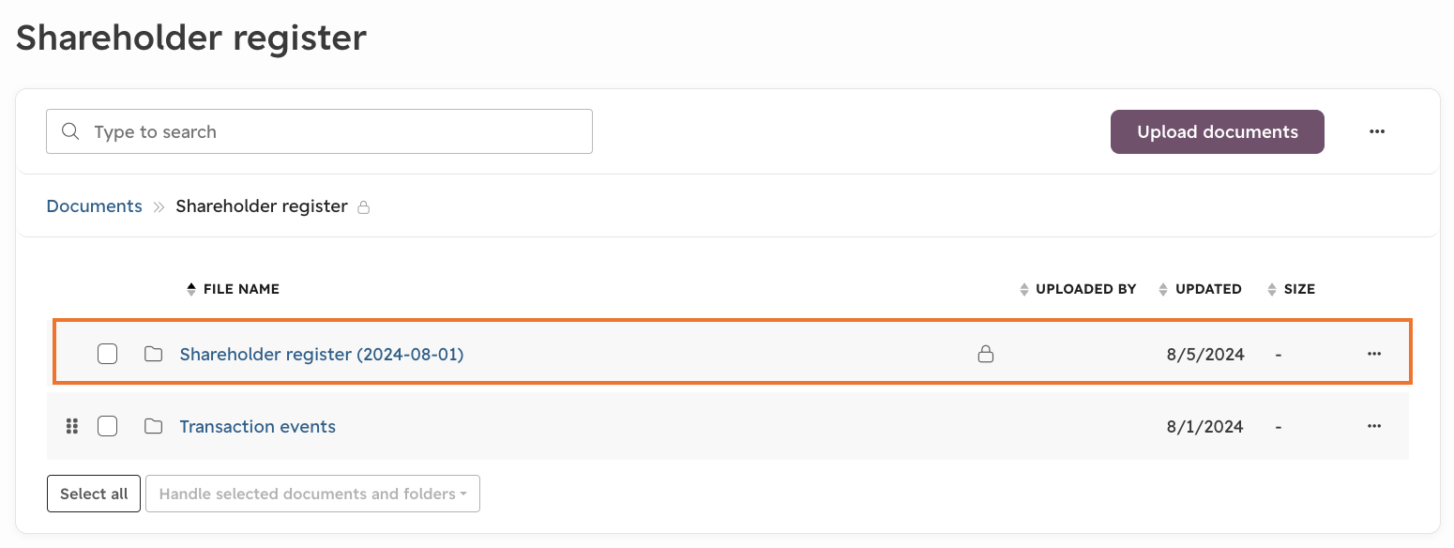Viewport: 1454px width, 548px height.
Task: Tick the checkbox for Shareholder register (2024-08-01)
Action: point(108,354)
